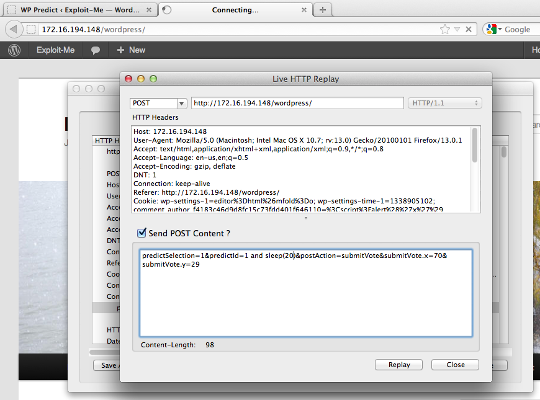Click the Referer header line

(x=206, y=192)
